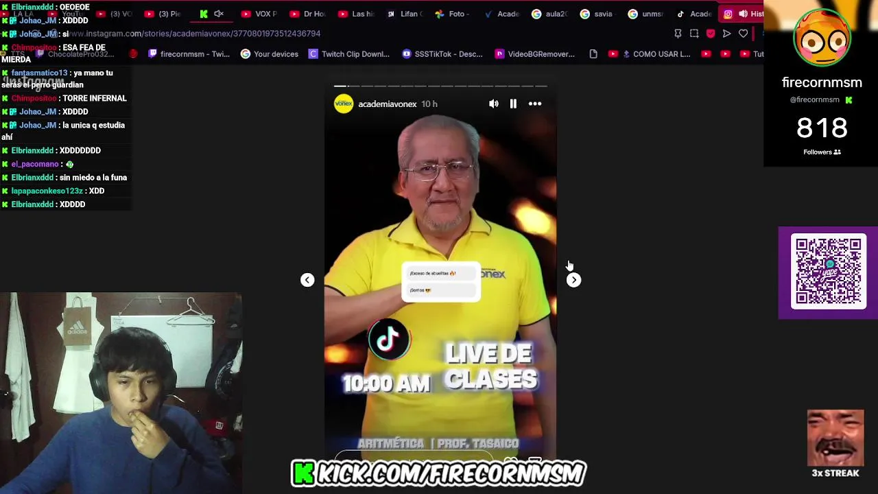Switch to the 'Dr Ho' tab
The width and height of the screenshot is (878, 494).
point(307,14)
